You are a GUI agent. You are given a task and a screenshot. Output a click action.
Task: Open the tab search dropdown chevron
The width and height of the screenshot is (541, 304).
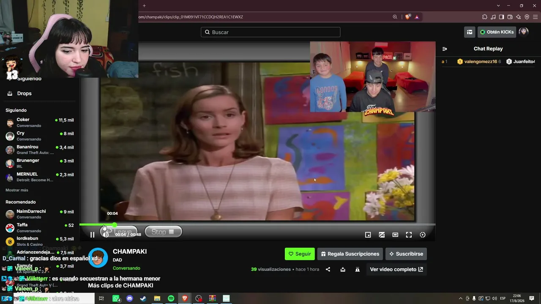498,5
